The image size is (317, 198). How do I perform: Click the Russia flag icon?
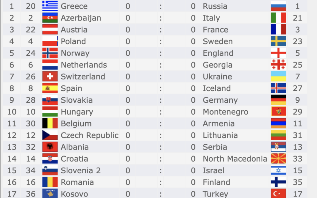coord(278,6)
